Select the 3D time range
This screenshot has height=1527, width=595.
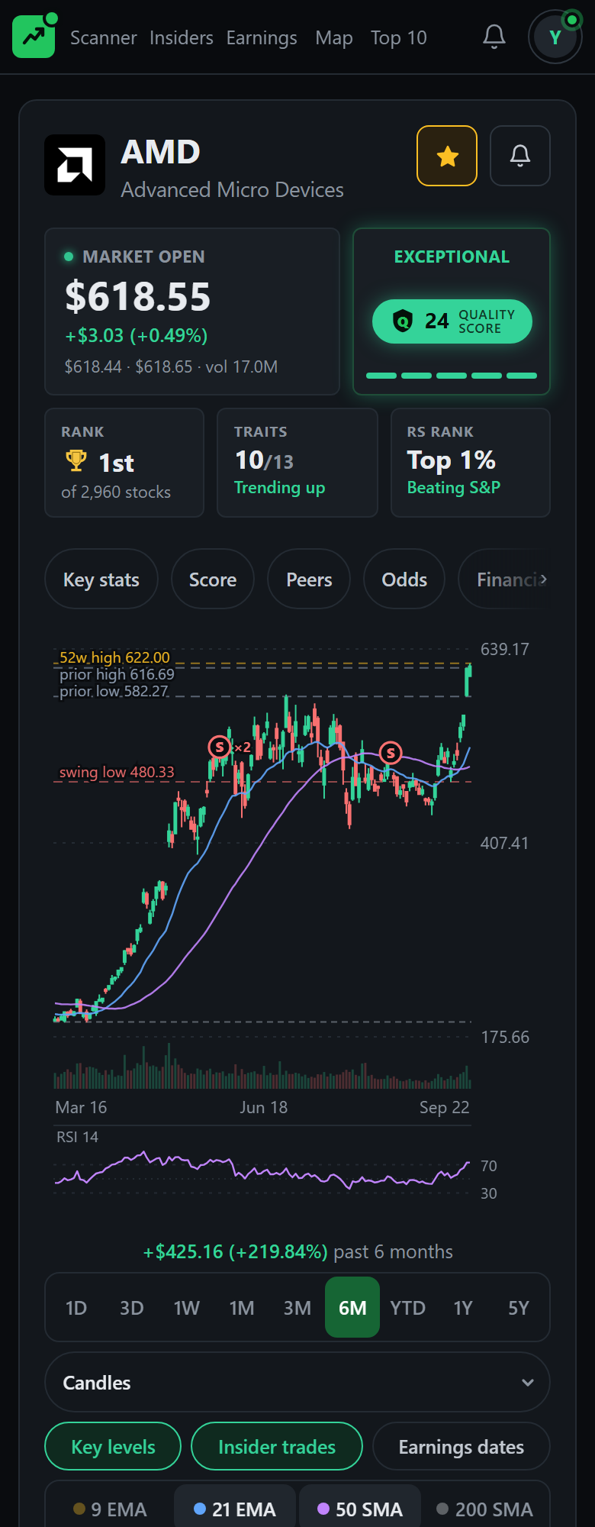click(131, 1308)
